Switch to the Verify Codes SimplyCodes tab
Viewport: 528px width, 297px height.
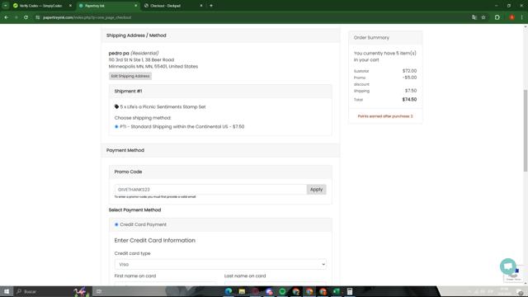pos(40,6)
